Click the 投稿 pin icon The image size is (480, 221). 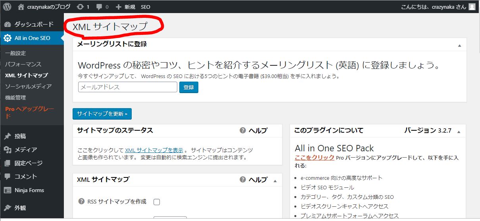point(8,136)
